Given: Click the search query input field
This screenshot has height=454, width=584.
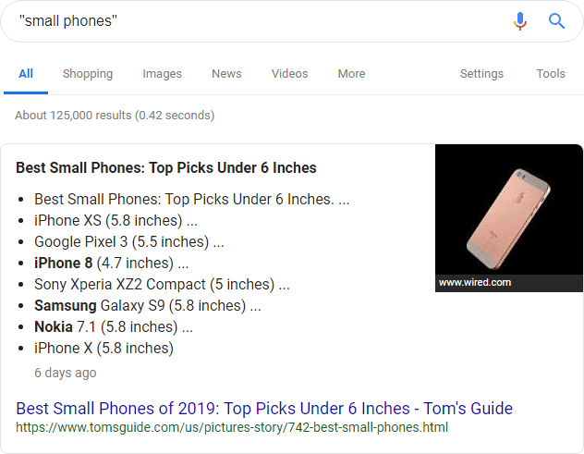Looking at the screenshot, I should (259, 20).
